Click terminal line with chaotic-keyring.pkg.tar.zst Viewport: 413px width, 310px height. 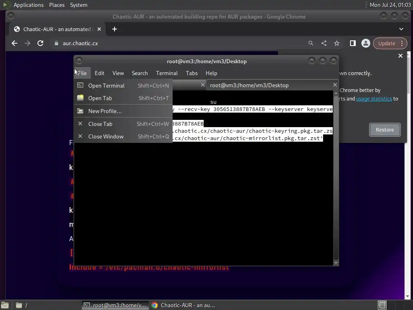[252, 131]
